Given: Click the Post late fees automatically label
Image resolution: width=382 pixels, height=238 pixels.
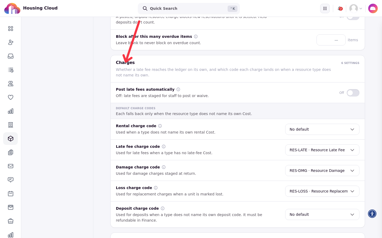Looking at the screenshot, I should [x=145, y=89].
